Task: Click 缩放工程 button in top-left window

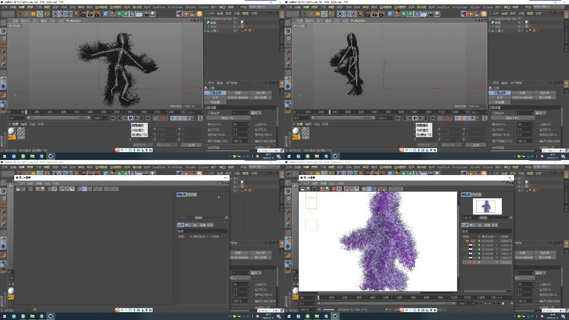Action: (229, 118)
